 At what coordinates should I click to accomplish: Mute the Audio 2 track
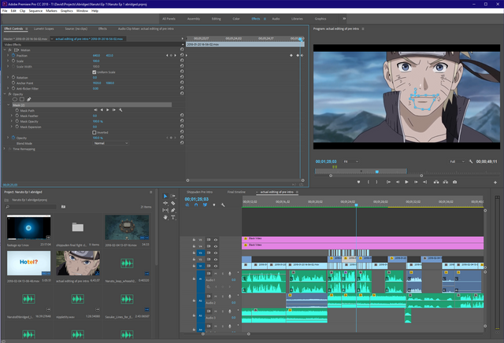tap(216, 296)
